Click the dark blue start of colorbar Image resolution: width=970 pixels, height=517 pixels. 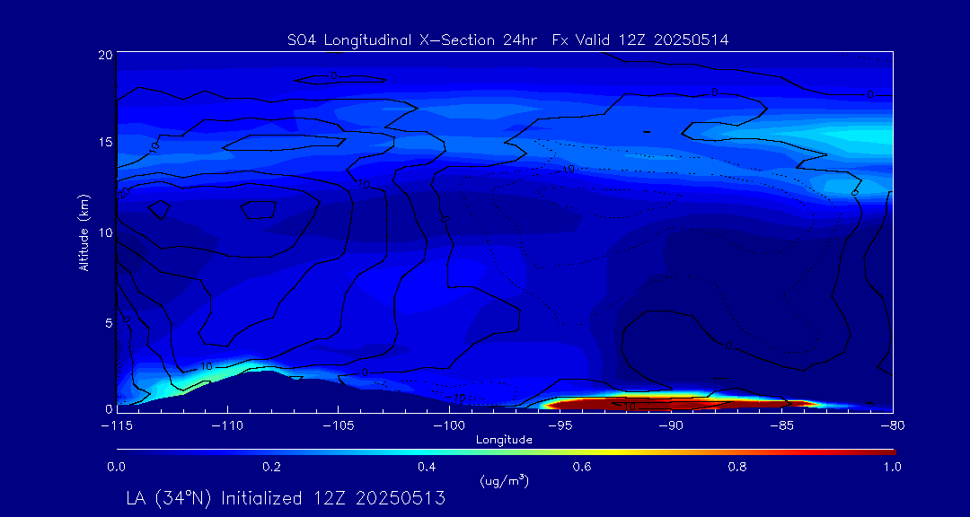click(122, 451)
